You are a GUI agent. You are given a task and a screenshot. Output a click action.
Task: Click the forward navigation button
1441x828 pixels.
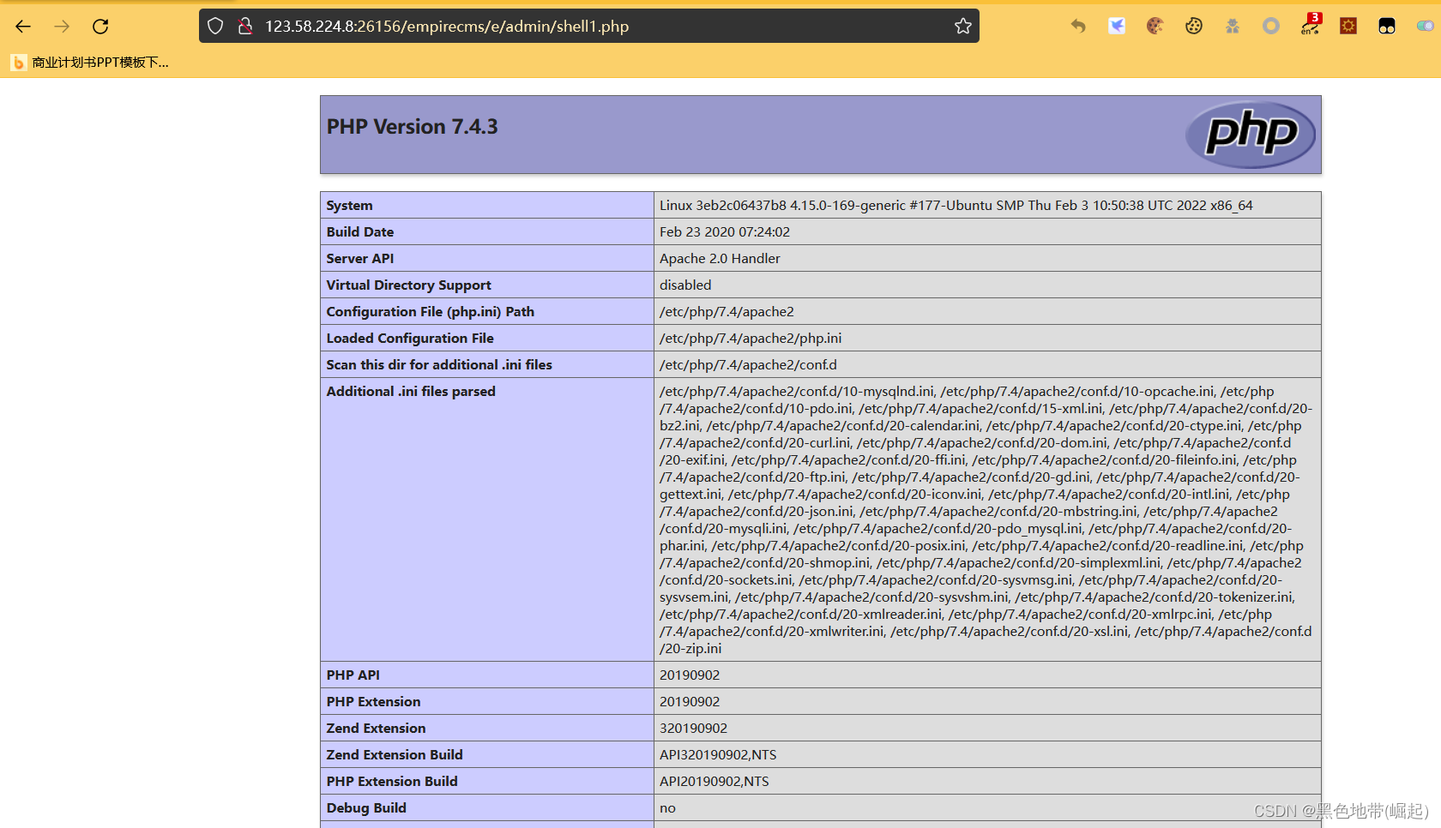pos(61,26)
